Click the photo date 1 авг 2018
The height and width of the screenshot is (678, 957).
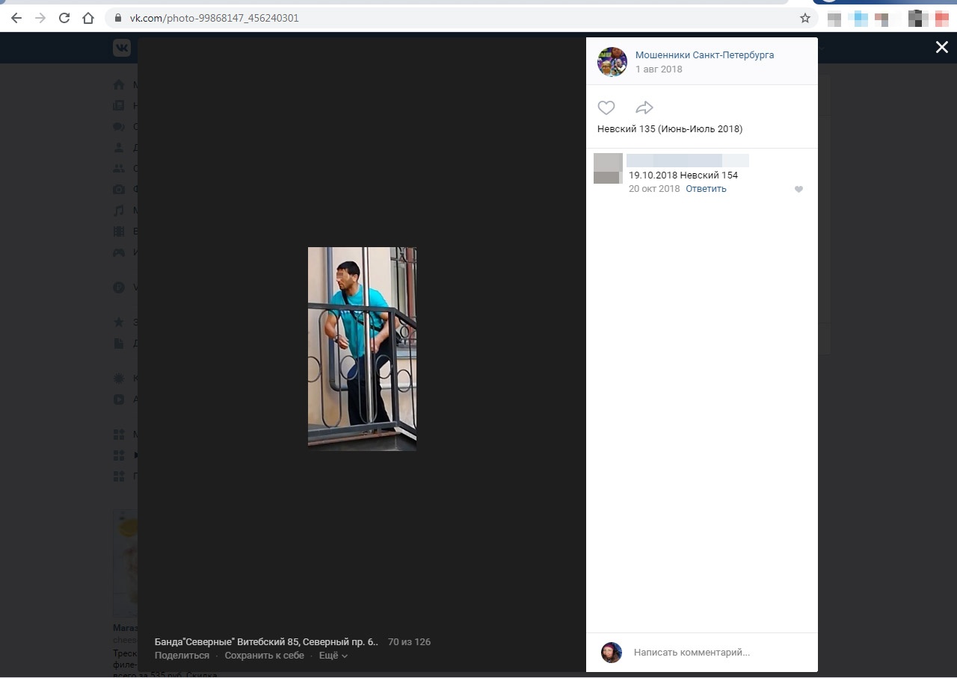click(659, 69)
